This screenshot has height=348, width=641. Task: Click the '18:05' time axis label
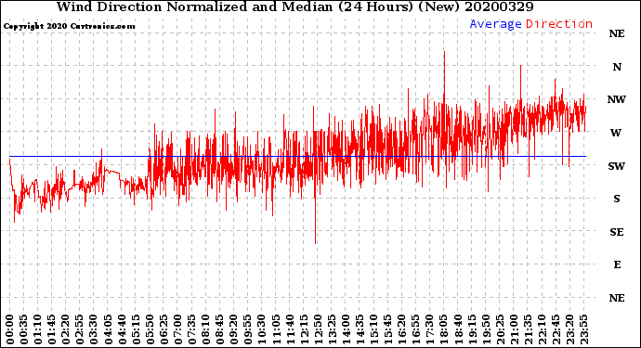[x=443, y=329]
